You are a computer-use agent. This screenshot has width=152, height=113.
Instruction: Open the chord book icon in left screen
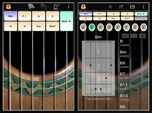(31, 7)
